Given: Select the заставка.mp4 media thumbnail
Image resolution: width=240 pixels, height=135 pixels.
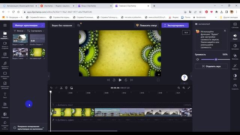Looking at the screenshot, I should tap(37, 52).
